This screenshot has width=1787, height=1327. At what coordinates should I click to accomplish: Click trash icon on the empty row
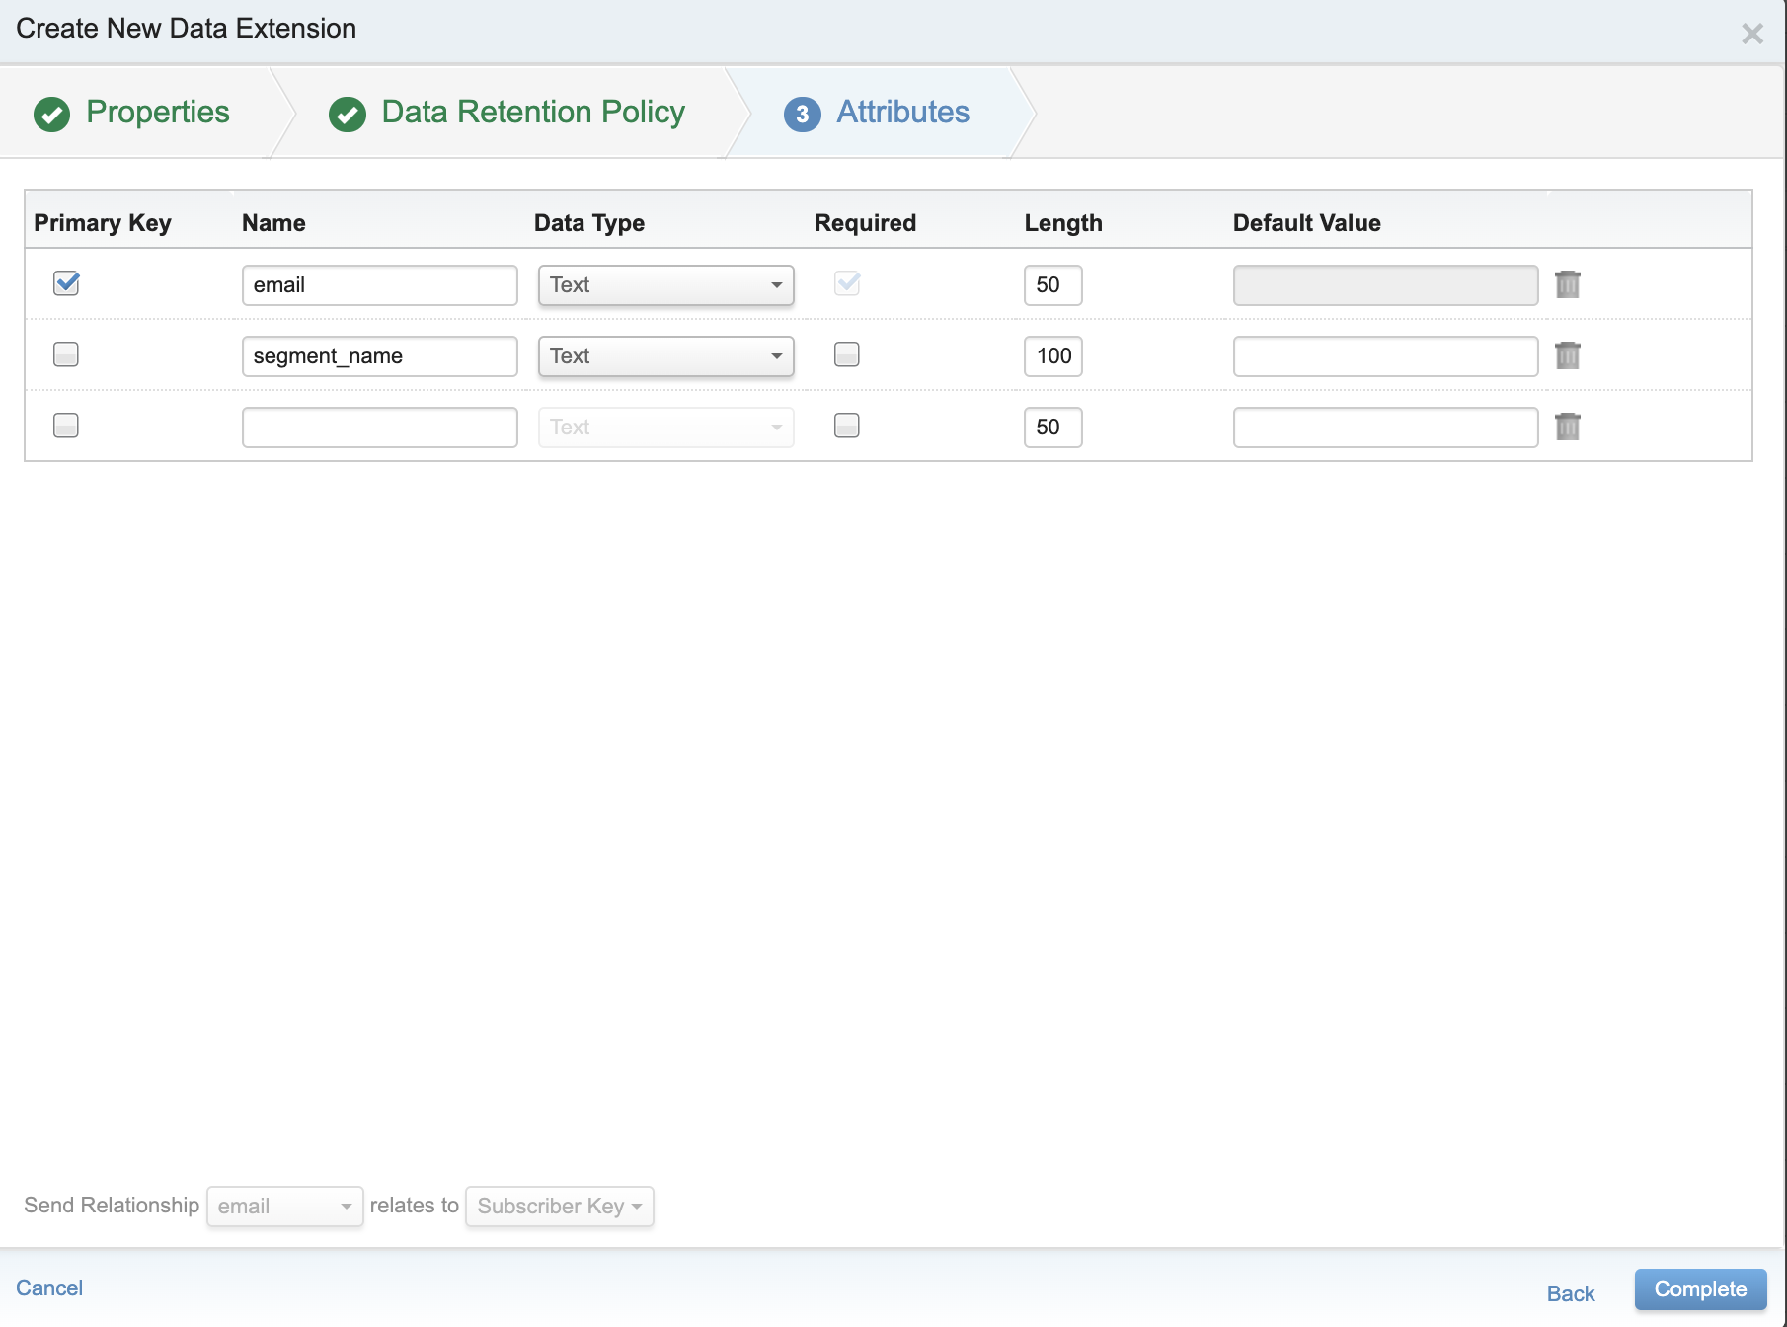click(x=1567, y=427)
